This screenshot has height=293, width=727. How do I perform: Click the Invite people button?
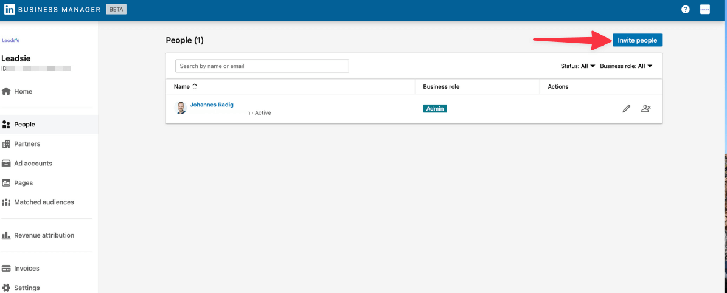click(x=638, y=40)
